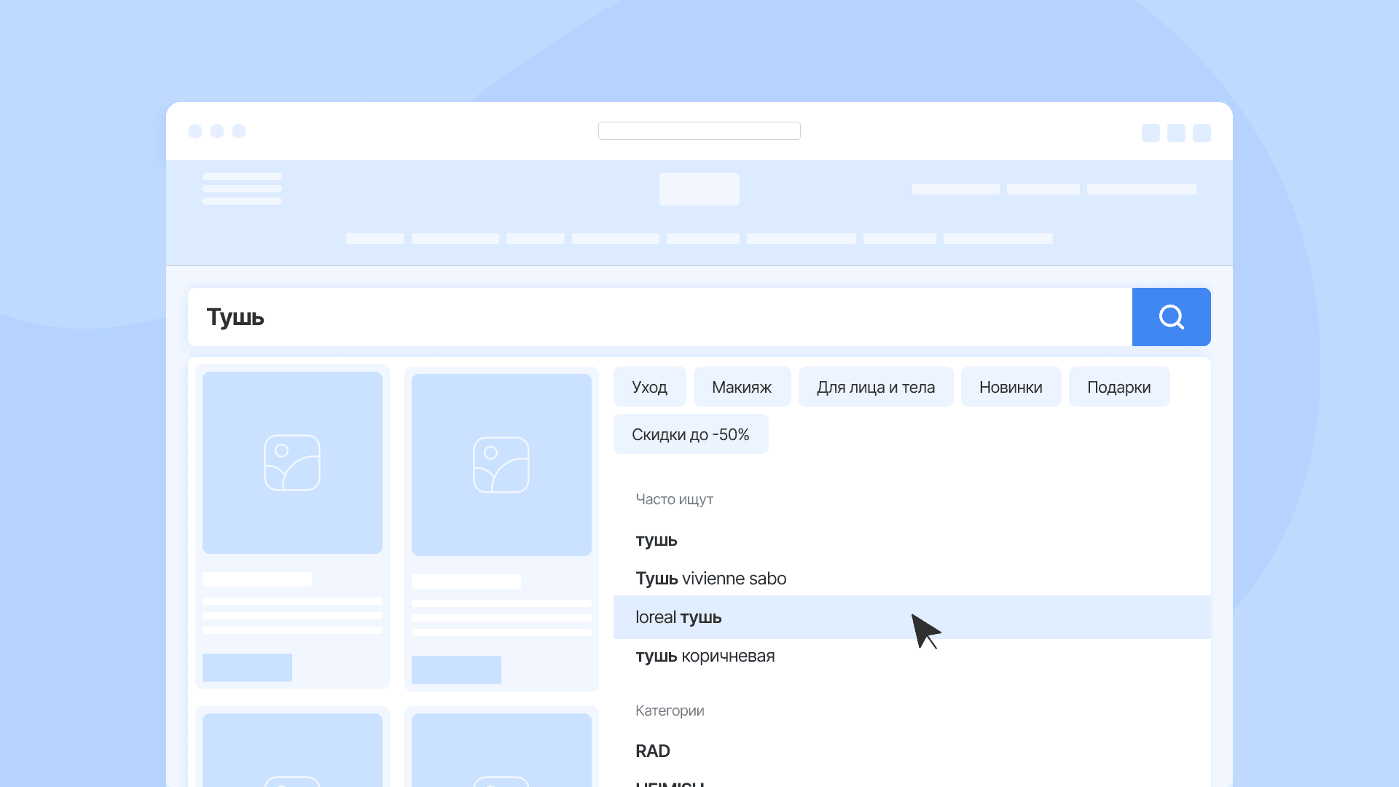
Task: Click second product's buy button placeholder
Action: [x=456, y=670]
